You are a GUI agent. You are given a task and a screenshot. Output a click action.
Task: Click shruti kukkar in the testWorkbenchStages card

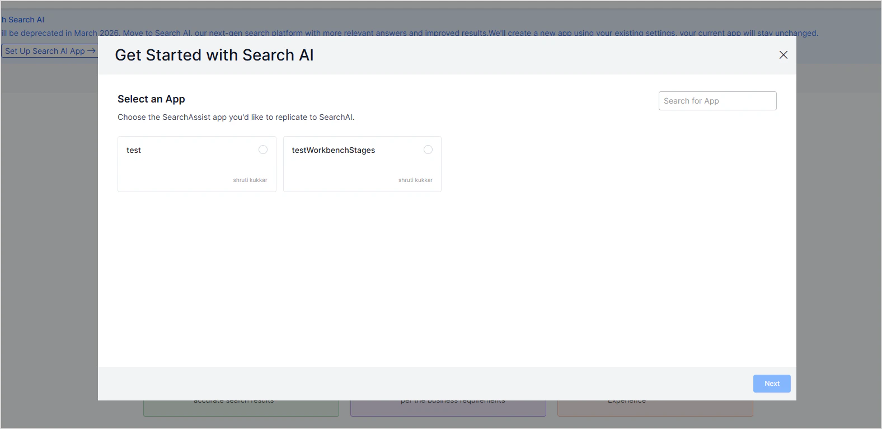point(415,180)
